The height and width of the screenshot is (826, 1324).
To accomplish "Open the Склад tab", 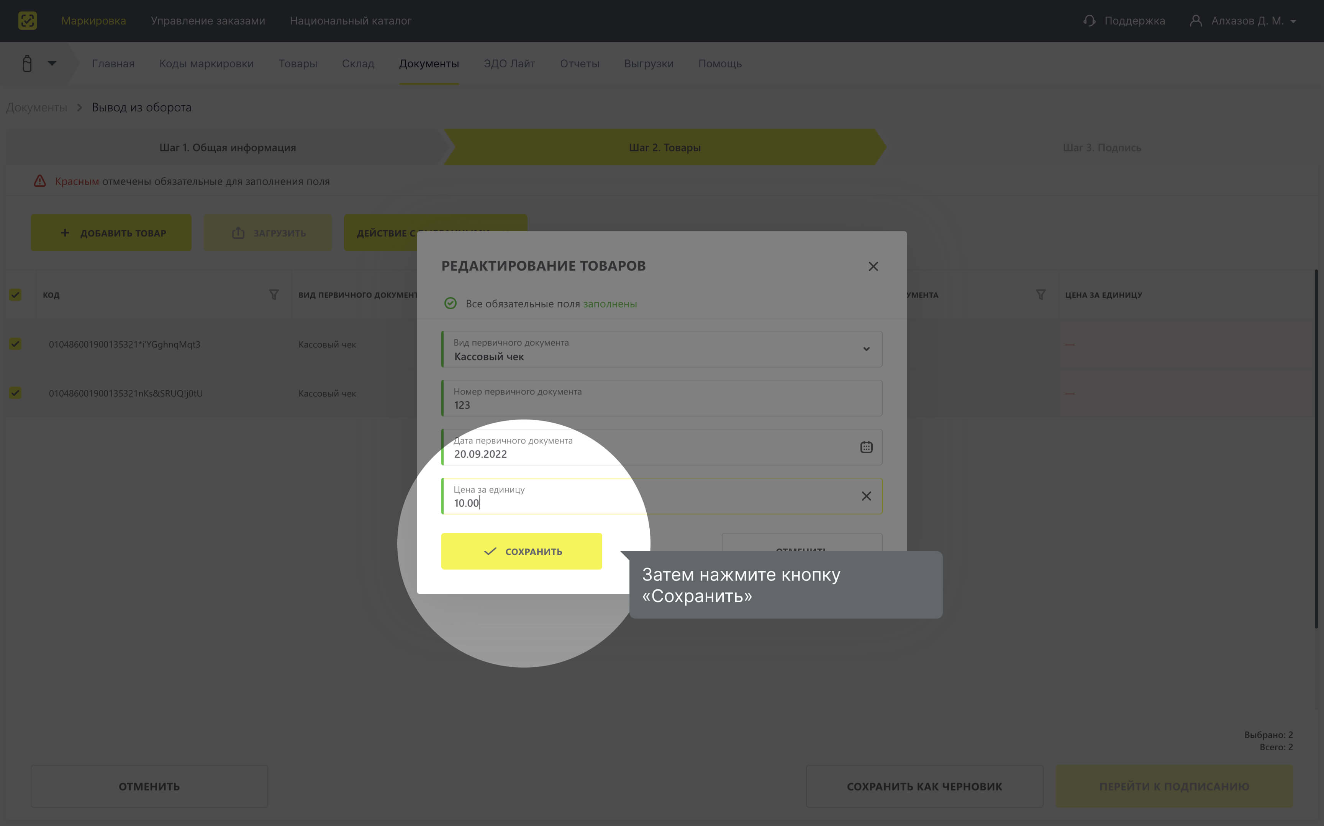I will [358, 64].
